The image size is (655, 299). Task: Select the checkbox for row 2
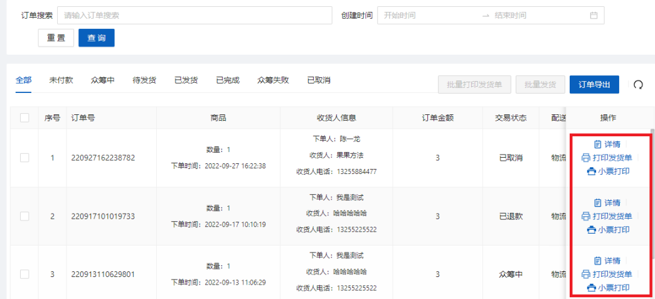(24, 216)
